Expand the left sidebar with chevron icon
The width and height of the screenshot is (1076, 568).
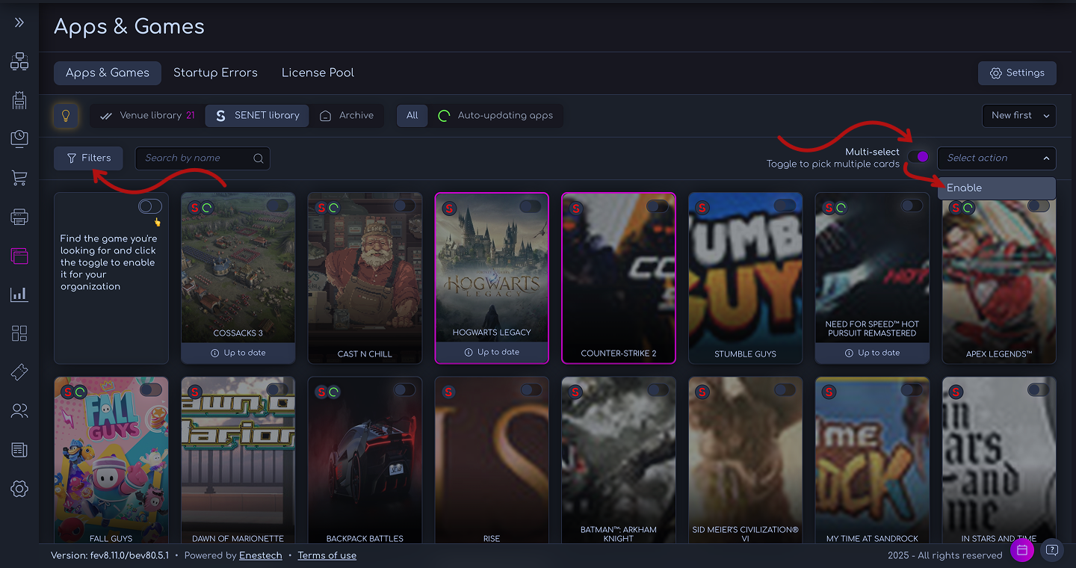(19, 22)
